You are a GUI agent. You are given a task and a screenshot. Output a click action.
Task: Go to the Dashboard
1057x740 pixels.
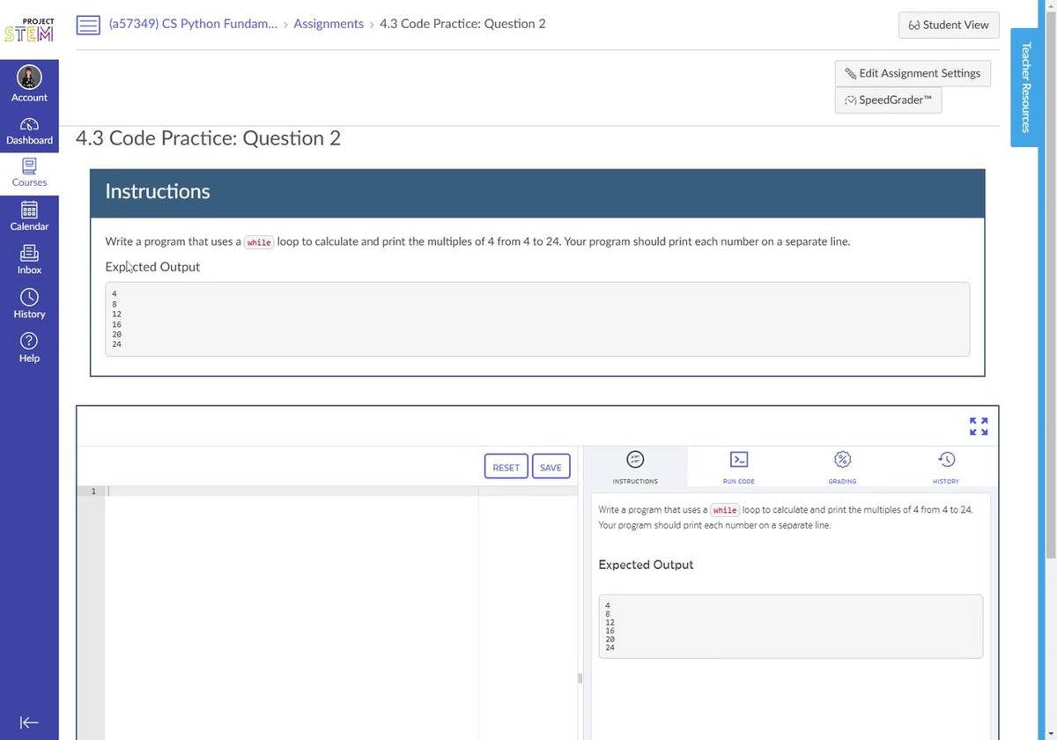tap(29, 130)
